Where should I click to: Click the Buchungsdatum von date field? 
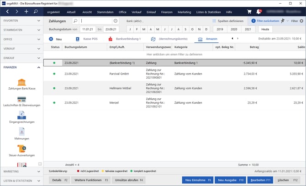[88, 30]
